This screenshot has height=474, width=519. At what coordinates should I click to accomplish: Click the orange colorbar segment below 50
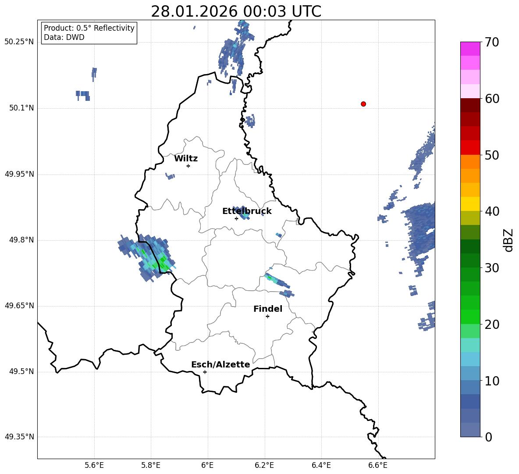pos(470,161)
